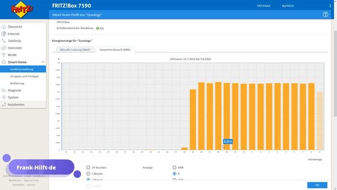Click the faded last bar in chart
The image size is (337, 190).
point(320,121)
